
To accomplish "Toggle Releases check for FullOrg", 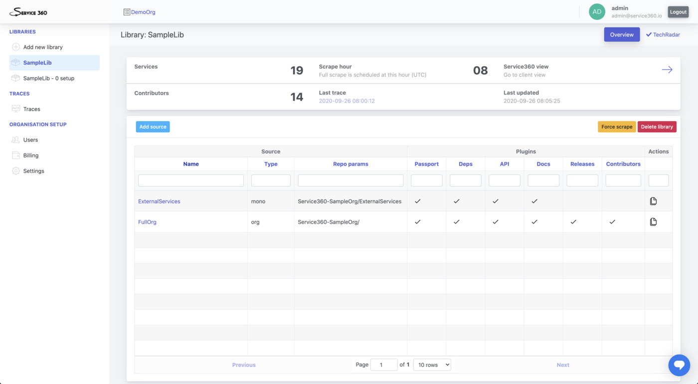I will click(x=573, y=221).
